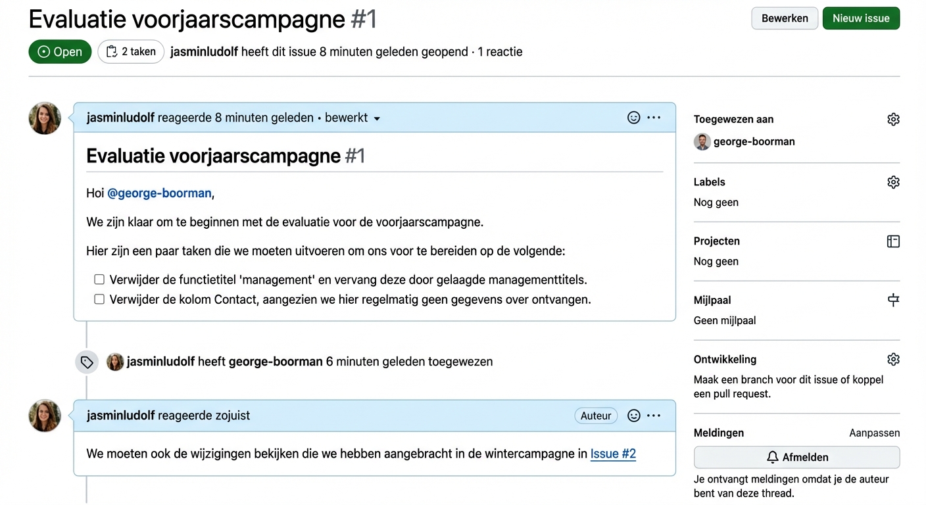Add an emoji reaction to the second comment
This screenshot has height=505, width=926.
coord(633,415)
